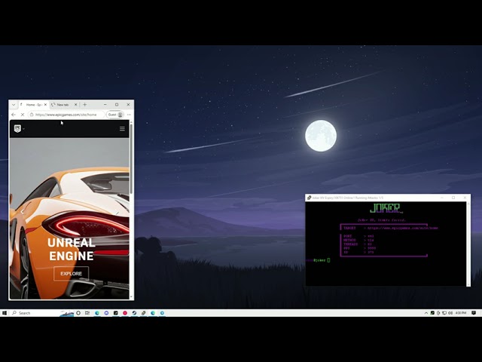The image size is (482, 362).
Task: Open the Guest profile button
Action: click(115, 115)
